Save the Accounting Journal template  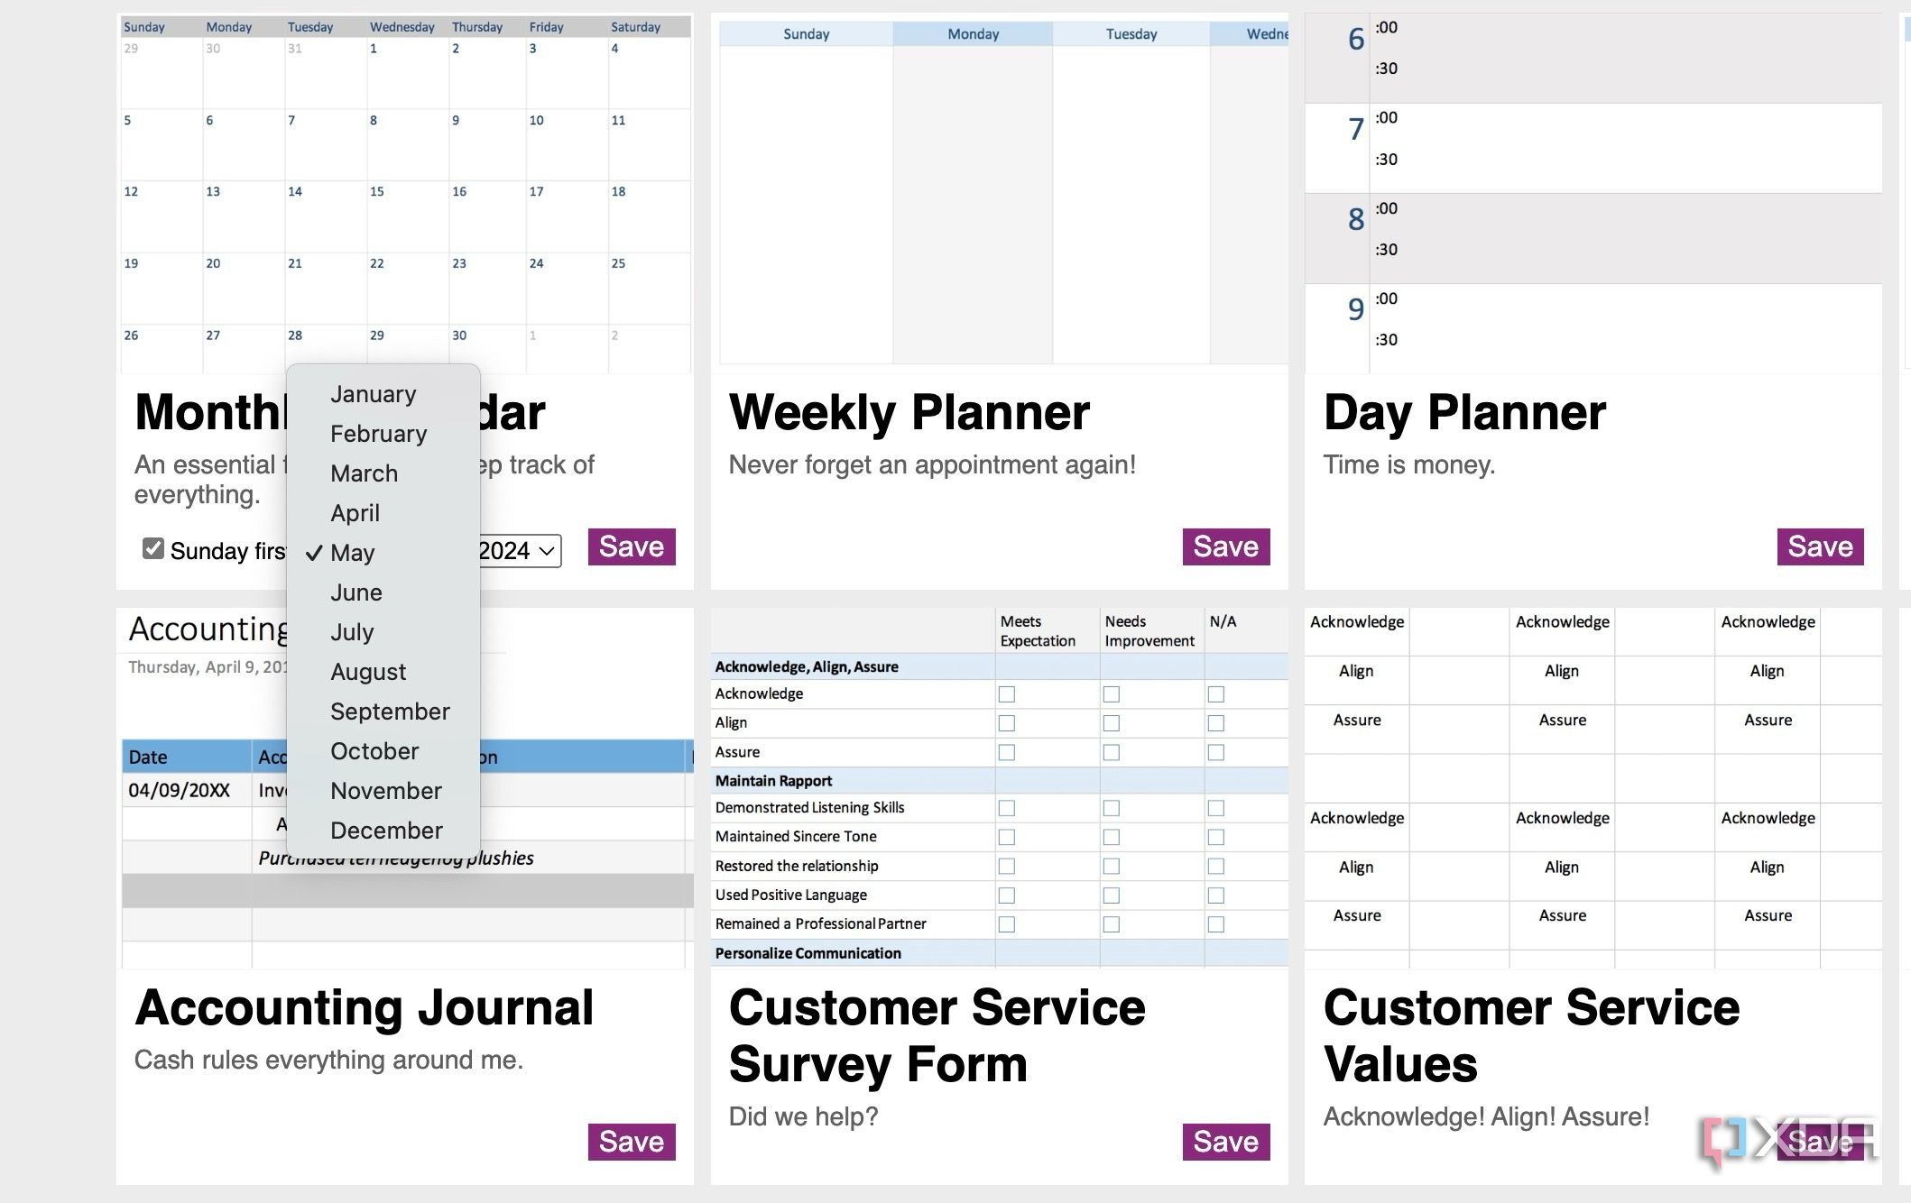pyautogui.click(x=632, y=1142)
